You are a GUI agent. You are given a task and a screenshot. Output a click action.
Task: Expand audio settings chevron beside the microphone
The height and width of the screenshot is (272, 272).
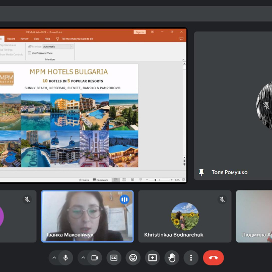54,258
